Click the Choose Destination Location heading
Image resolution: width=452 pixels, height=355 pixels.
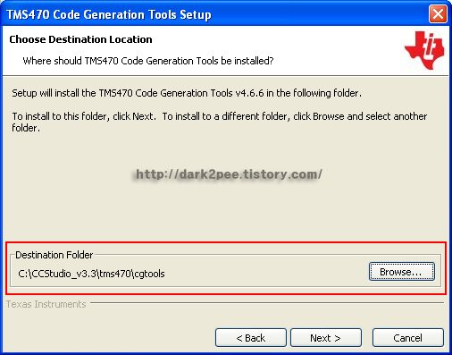[80, 39]
